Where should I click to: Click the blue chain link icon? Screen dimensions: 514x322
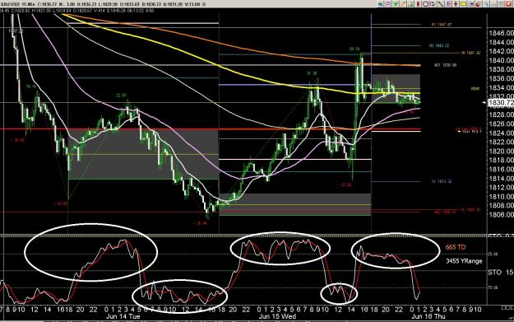(487, 4)
